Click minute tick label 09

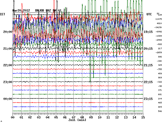91,117
